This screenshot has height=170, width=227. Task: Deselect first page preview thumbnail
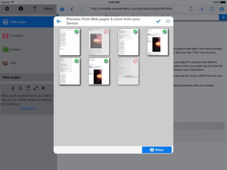(x=69, y=42)
